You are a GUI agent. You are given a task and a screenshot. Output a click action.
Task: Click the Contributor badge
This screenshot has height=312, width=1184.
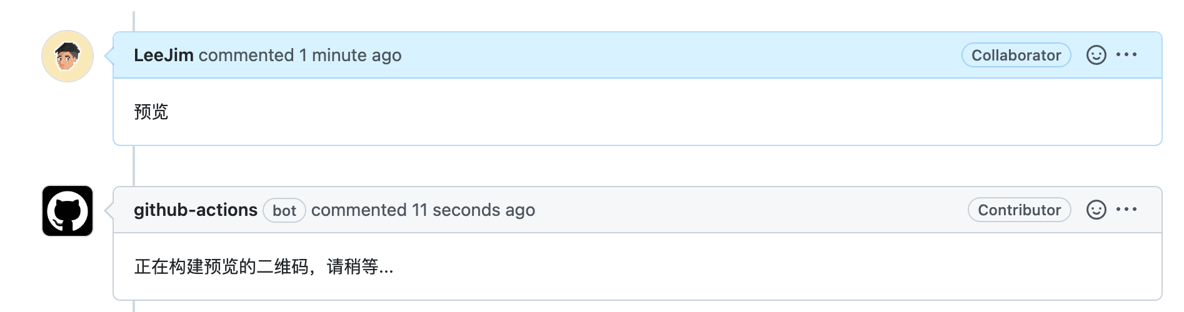pyautogui.click(x=1019, y=210)
